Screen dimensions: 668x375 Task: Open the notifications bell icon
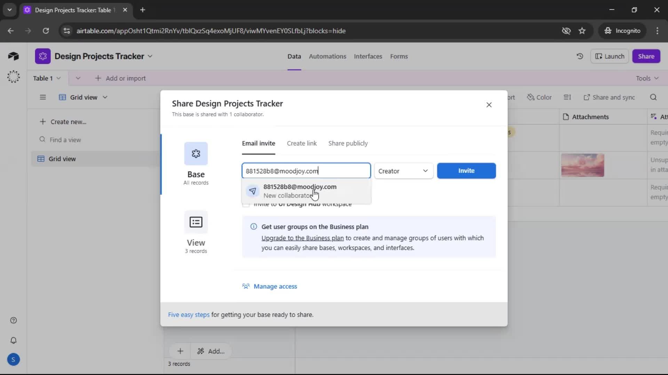13,340
